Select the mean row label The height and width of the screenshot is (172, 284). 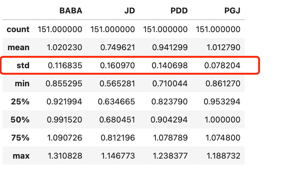point(19,47)
